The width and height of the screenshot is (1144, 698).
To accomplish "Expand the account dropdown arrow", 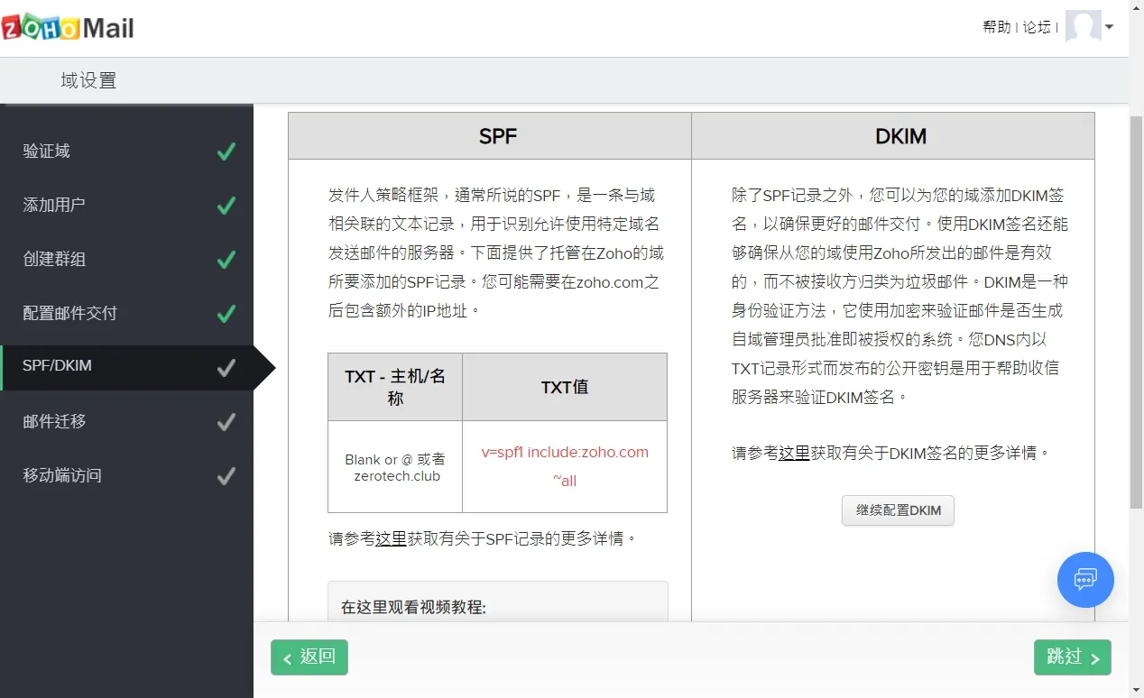I will [1110, 27].
